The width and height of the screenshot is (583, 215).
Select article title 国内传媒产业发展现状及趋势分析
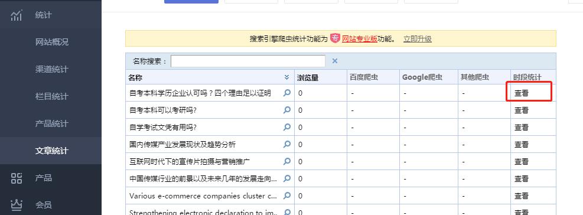point(183,144)
